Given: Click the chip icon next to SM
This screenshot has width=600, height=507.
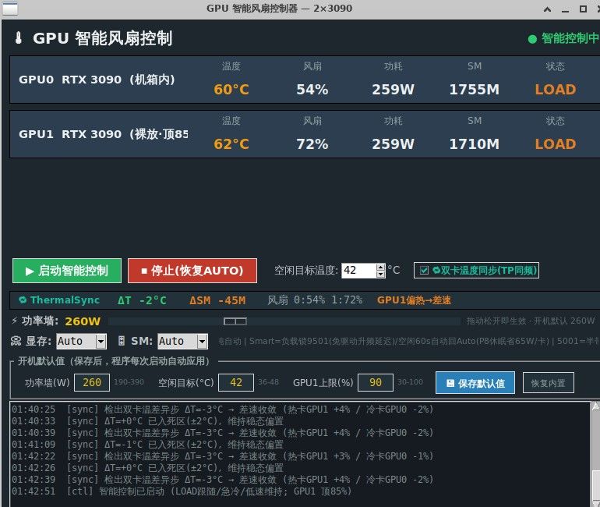Looking at the screenshot, I should (122, 341).
